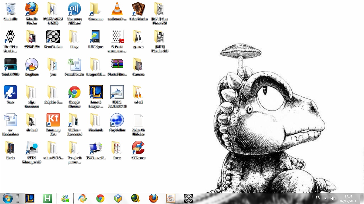Open the jeux folder

(53, 67)
